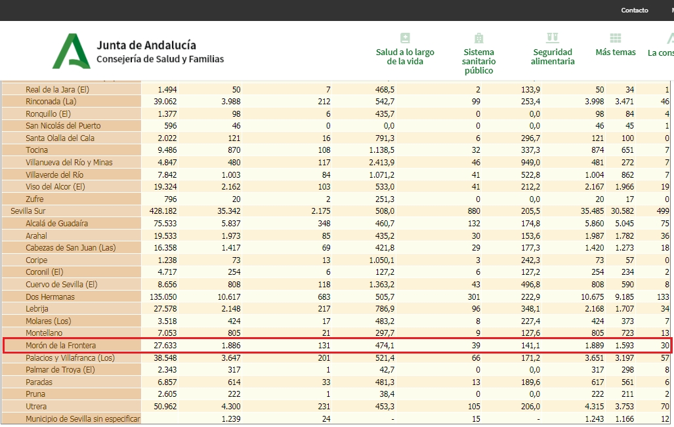Click the building icon above Sistema sanitario público

click(x=478, y=38)
